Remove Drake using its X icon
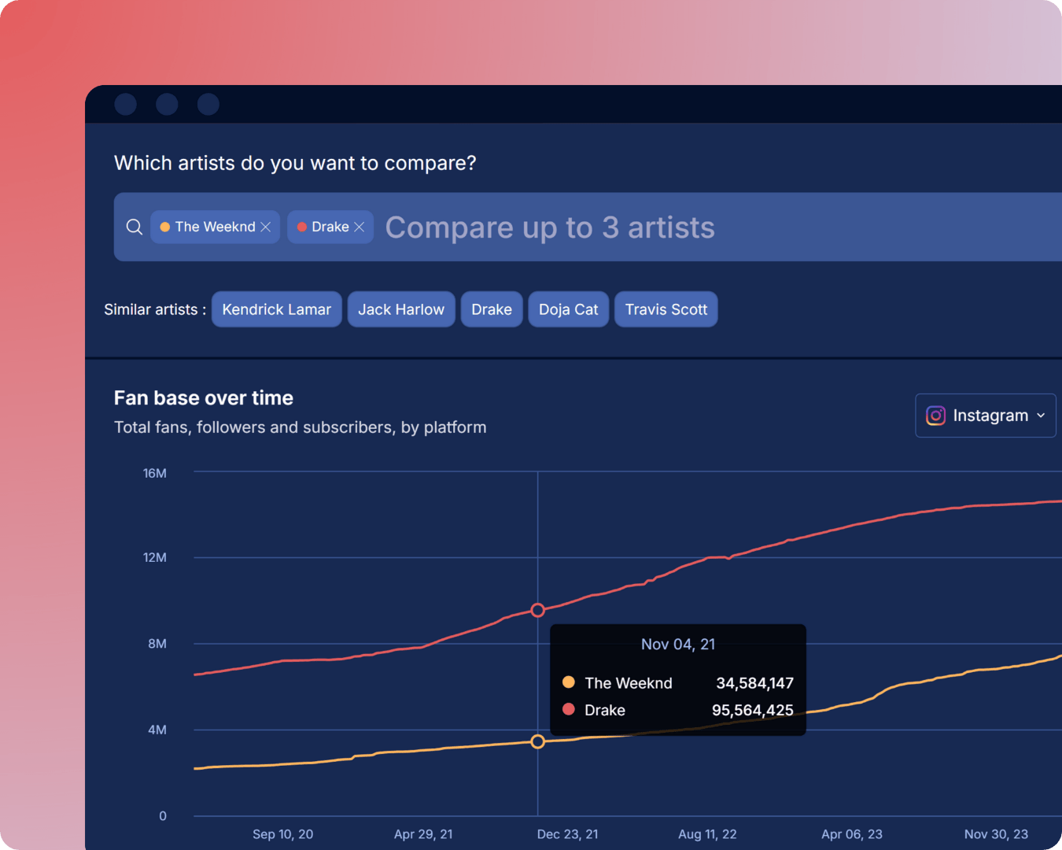 tap(360, 227)
